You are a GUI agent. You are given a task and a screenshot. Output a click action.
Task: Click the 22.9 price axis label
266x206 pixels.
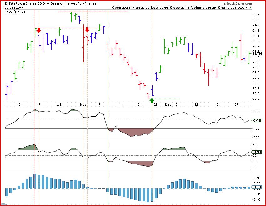[x=256, y=99]
